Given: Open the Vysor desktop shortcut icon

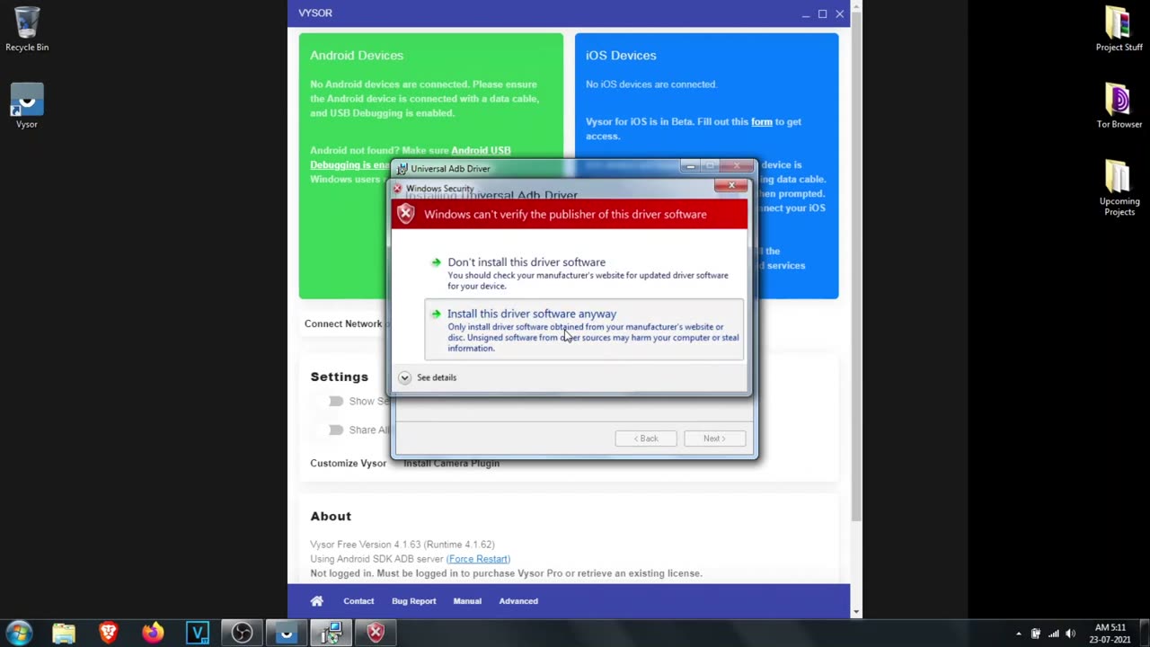Looking at the screenshot, I should coord(26,106).
